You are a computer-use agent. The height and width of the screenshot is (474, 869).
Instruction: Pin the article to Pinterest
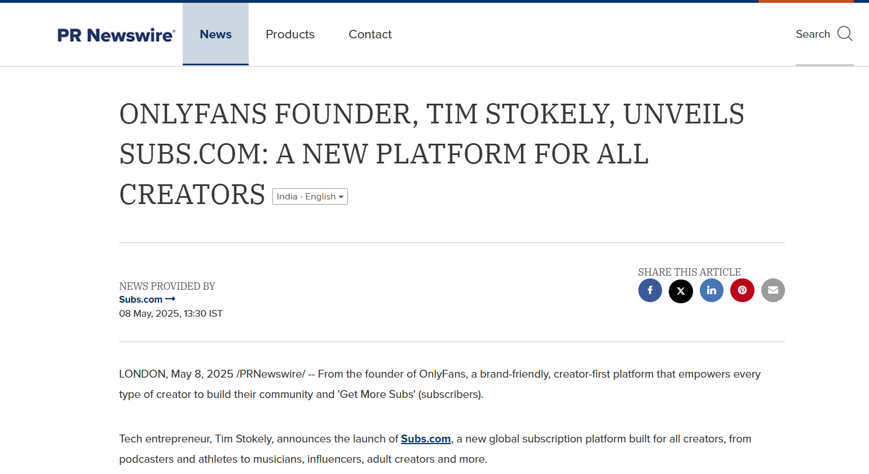[x=742, y=290]
